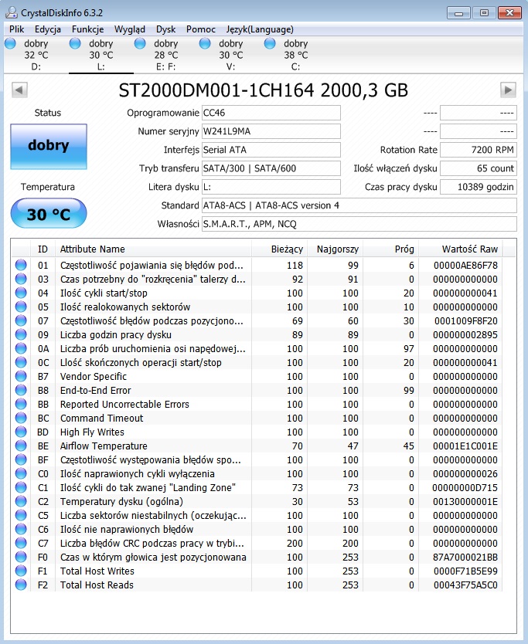Select 'Liczba godzin pracy dysku' attribute name
Image resolution: width=528 pixels, height=644 pixels.
click(115, 334)
